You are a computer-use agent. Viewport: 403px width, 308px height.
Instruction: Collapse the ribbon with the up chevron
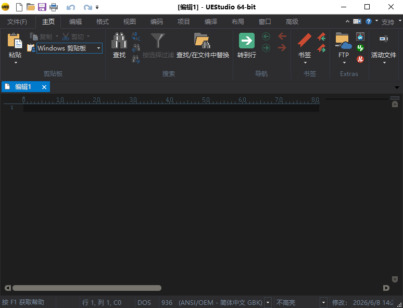tap(347, 21)
